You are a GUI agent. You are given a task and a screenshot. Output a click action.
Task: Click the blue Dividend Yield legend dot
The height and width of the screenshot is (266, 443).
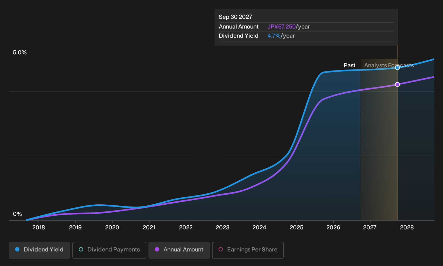[17, 249]
